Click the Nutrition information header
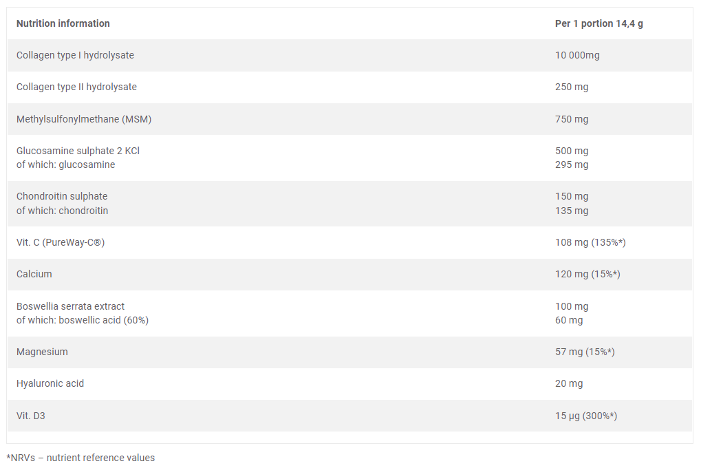The width and height of the screenshot is (701, 468). coord(63,23)
